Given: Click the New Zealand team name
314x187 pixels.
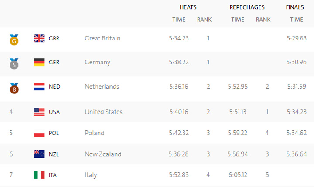Looking at the screenshot, I should pyautogui.click(x=103, y=154).
